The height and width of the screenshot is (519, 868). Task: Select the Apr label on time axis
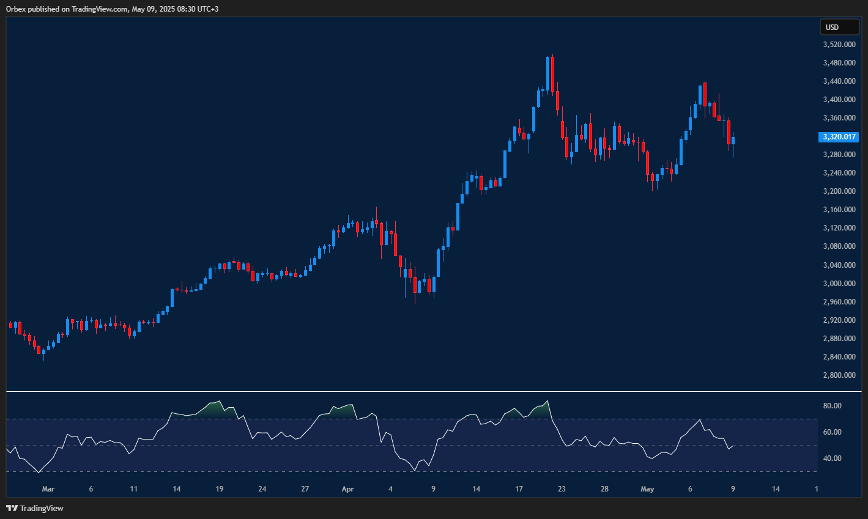point(347,489)
